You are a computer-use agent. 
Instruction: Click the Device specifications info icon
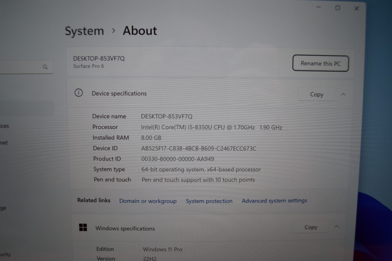(78, 93)
